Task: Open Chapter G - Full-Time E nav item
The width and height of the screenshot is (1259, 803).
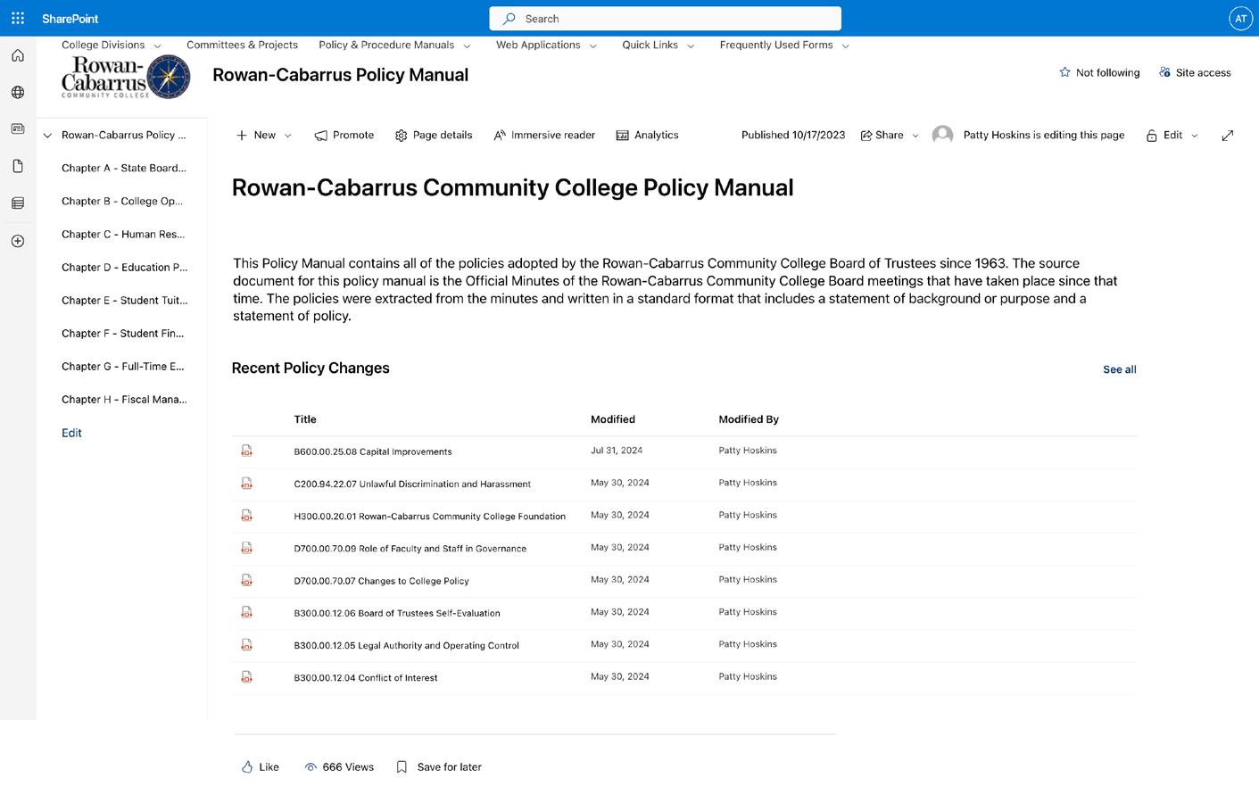Action: point(123,366)
